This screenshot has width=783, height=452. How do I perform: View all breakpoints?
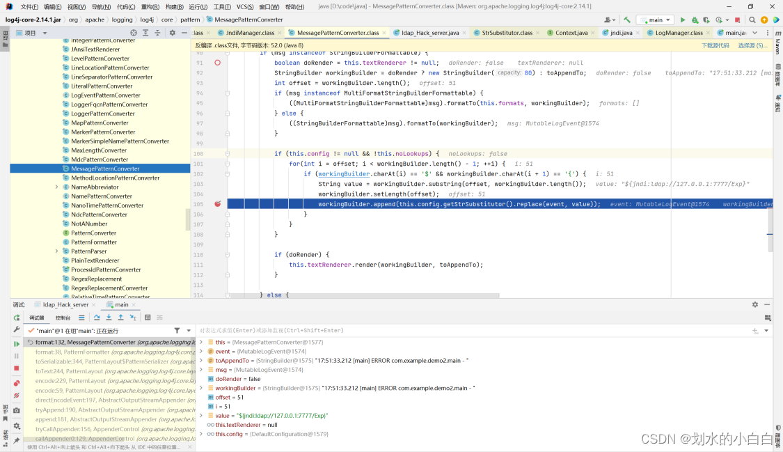17,383
